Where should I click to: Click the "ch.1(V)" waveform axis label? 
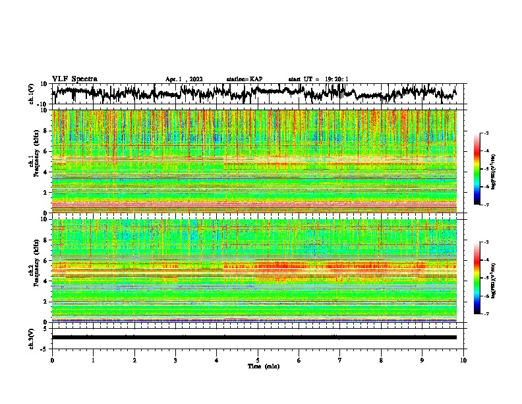click(x=32, y=94)
